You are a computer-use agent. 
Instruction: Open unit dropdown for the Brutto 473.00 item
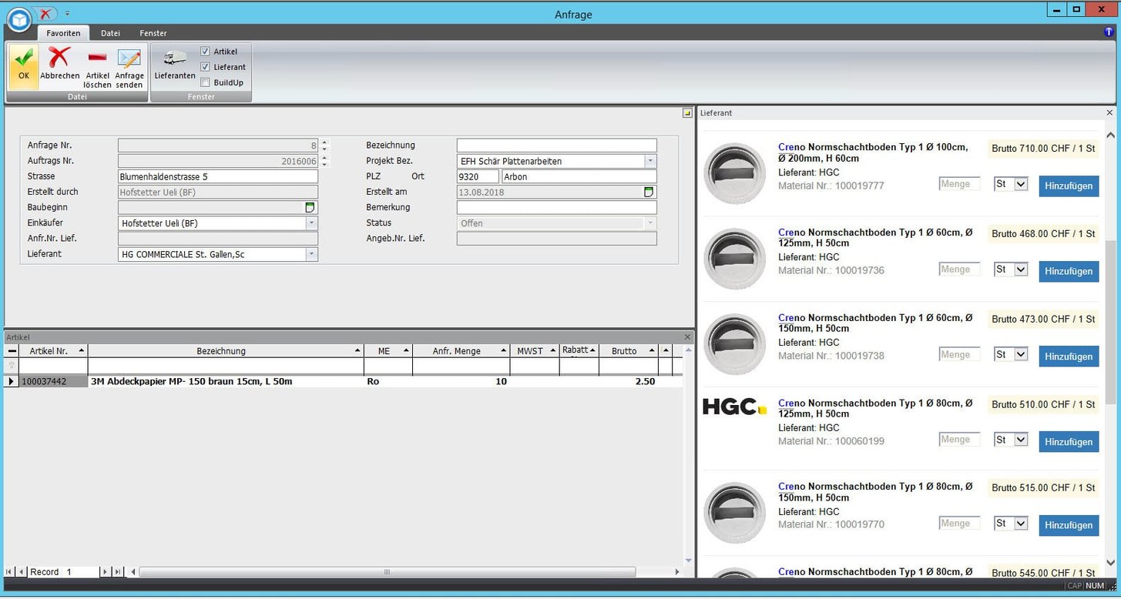point(1021,355)
